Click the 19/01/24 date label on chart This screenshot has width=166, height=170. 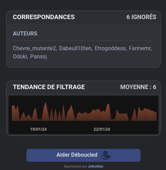pyautogui.click(x=38, y=129)
